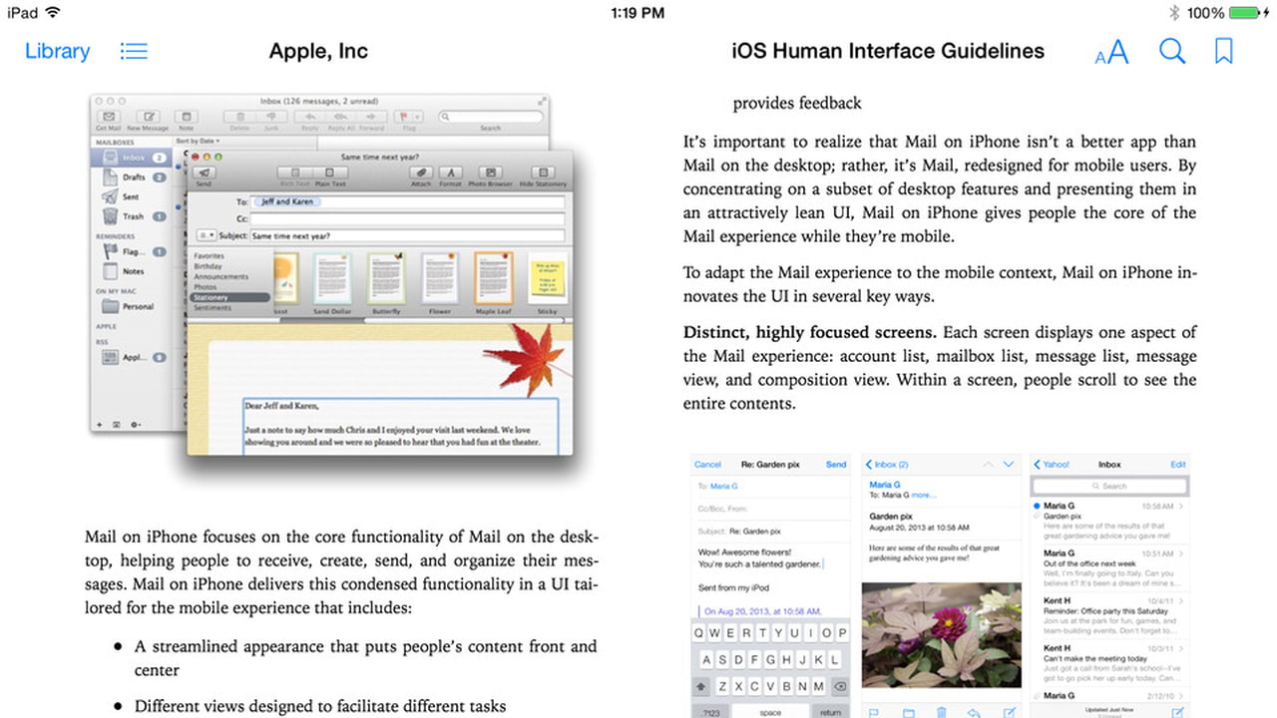Click Hide Stationery icon in compose window figure

pos(542,173)
